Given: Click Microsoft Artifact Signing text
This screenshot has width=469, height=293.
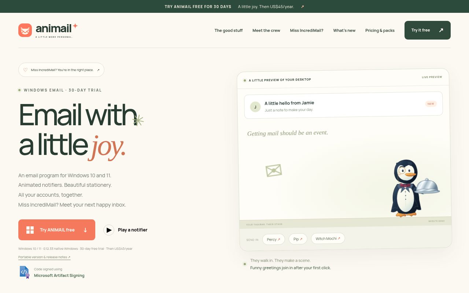Looking at the screenshot, I should [59, 275].
